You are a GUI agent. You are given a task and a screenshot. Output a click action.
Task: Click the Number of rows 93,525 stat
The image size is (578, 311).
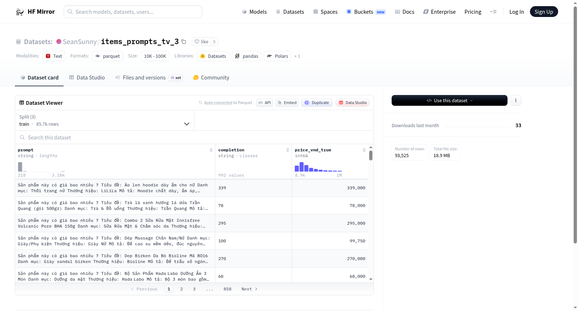pyautogui.click(x=410, y=152)
